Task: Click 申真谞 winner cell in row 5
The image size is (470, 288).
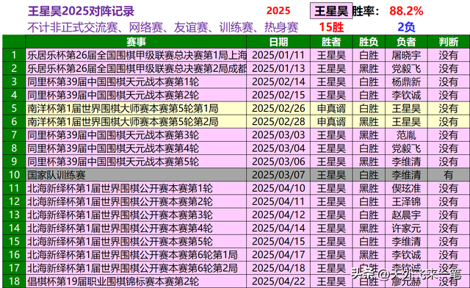Action: coord(331,108)
